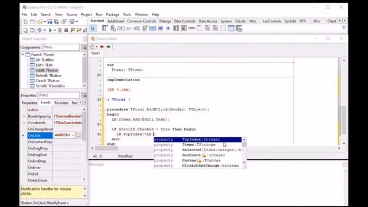
Task: Select DeleteB: TButton in component tree
Action: pos(48,75)
